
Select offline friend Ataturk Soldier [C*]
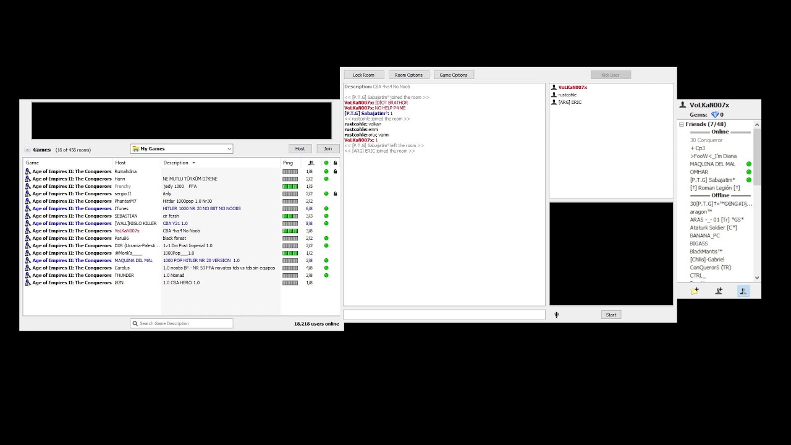point(713,227)
